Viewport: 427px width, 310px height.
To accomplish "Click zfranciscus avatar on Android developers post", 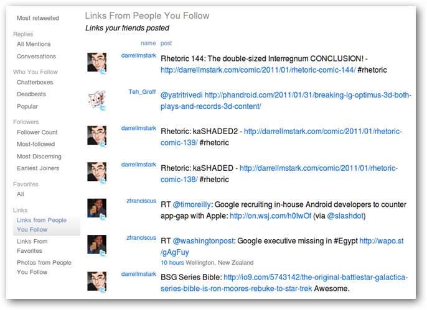I will coord(96,207).
